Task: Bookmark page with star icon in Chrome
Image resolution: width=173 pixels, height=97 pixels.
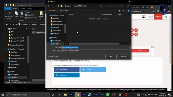Action: (147, 7)
